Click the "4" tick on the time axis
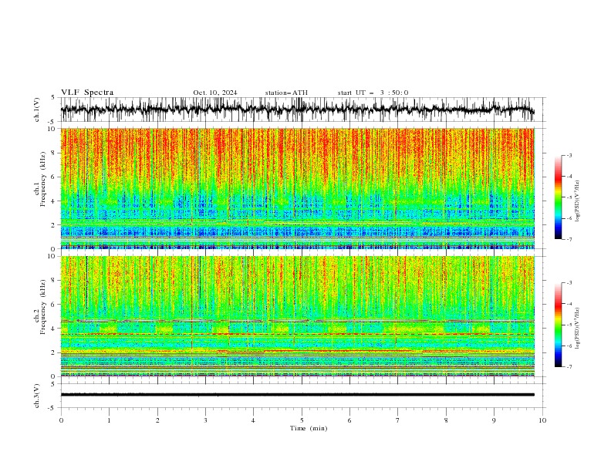The image size is (611, 472). tap(253, 420)
